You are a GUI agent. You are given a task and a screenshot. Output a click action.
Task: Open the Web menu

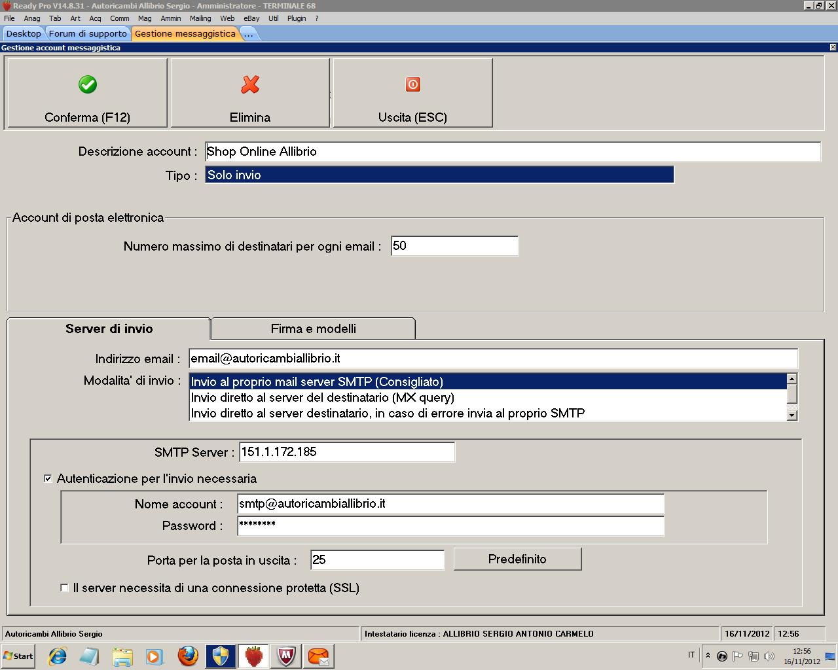[x=227, y=18]
